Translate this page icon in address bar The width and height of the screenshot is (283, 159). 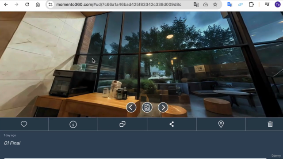[x=196, y=4]
